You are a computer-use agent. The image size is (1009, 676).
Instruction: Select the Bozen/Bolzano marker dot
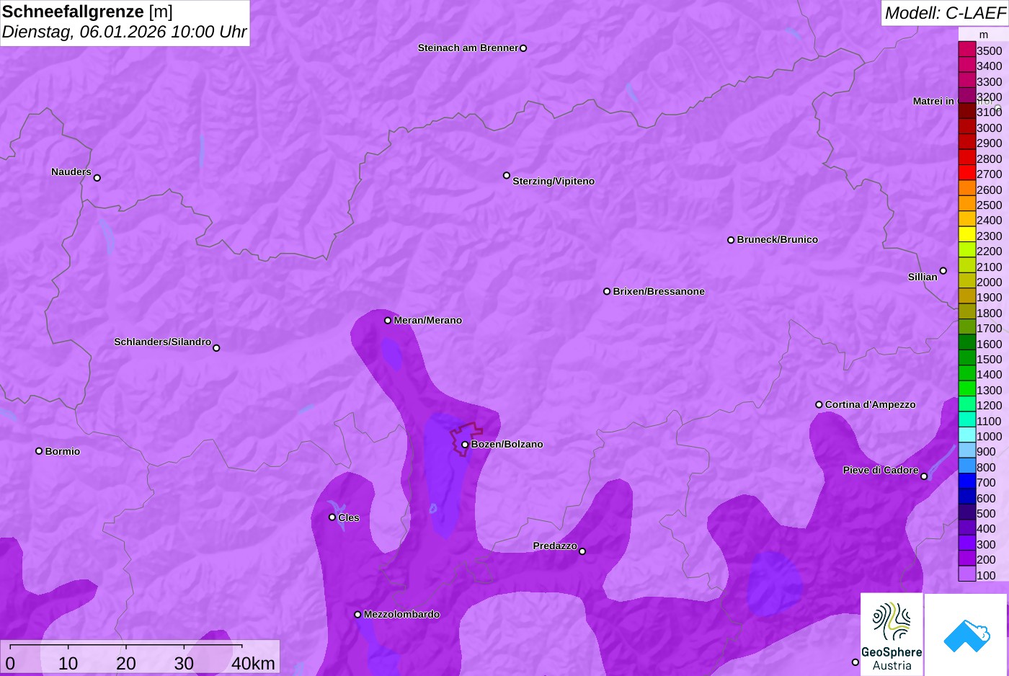465,445
